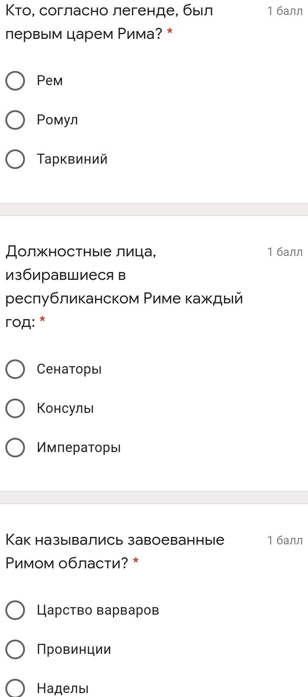
Task: Select the radio button for Рем
Action: (15, 81)
